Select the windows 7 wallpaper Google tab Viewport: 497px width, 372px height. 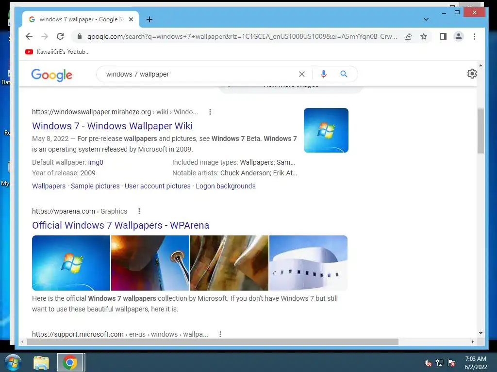[x=81, y=19]
